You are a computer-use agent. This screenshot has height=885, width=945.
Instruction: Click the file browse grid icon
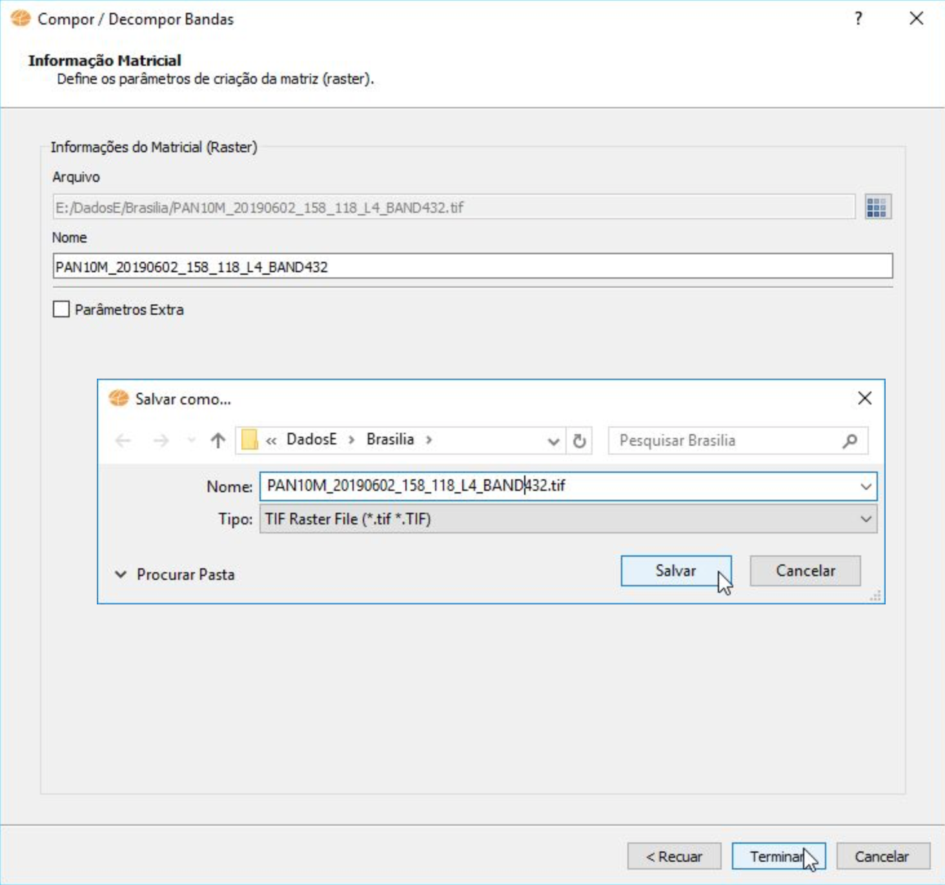(877, 208)
